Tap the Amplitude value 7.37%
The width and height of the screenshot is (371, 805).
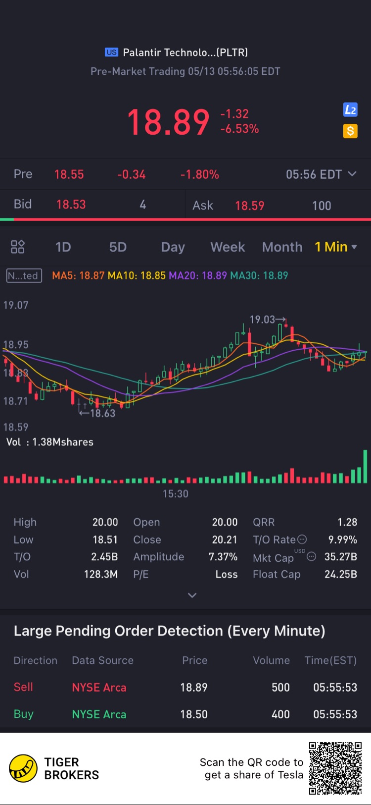tap(223, 557)
